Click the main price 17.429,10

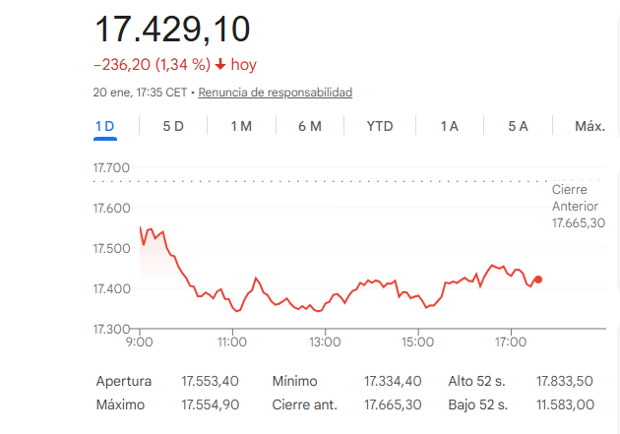pyautogui.click(x=172, y=29)
